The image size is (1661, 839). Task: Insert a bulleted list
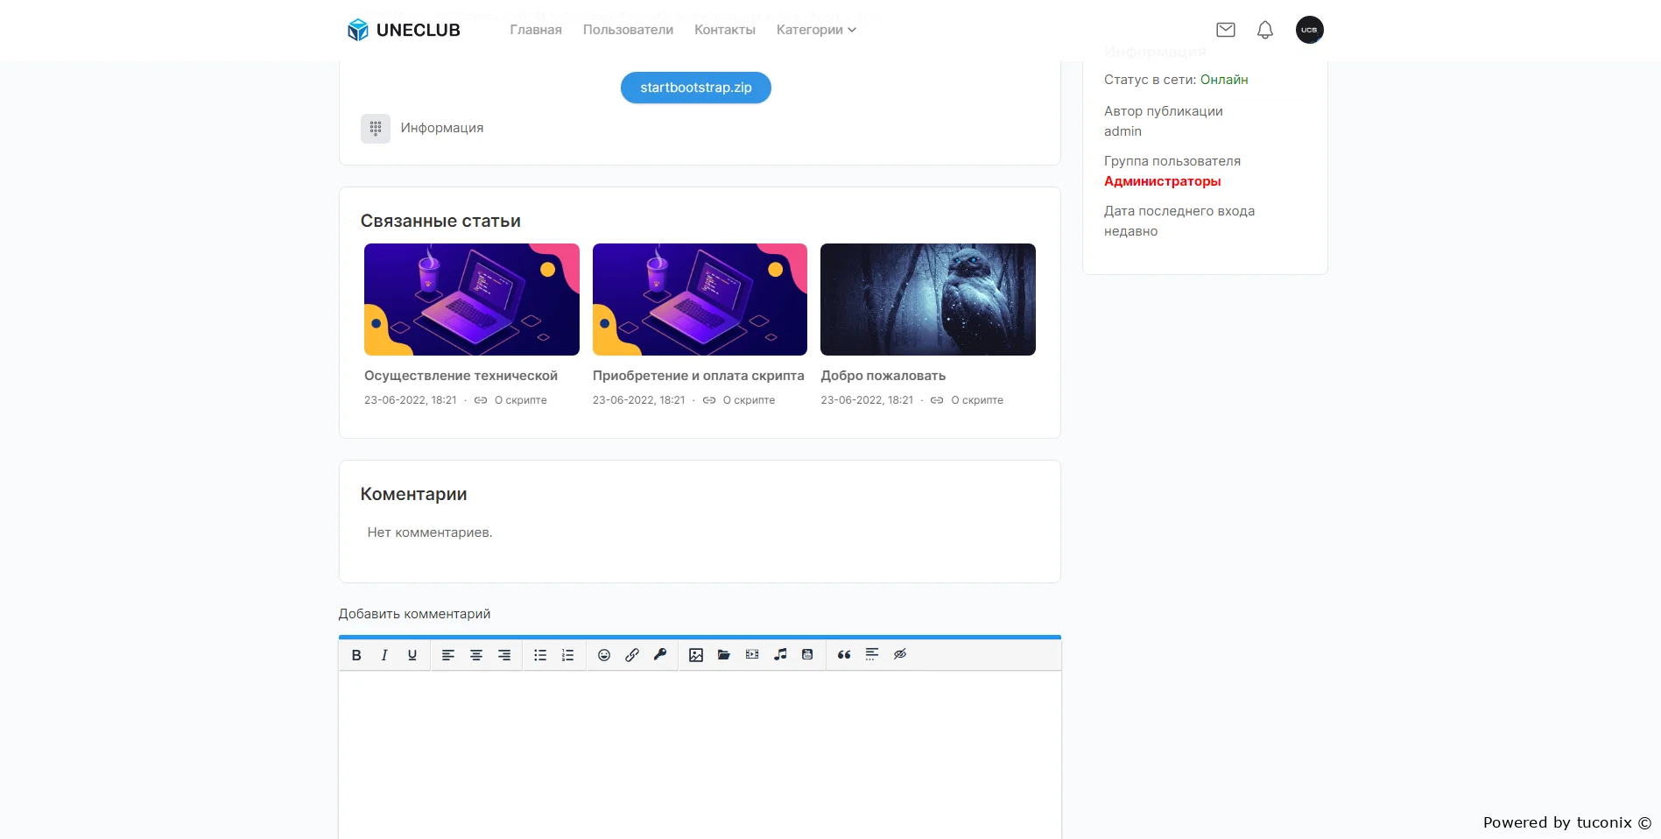coord(540,655)
